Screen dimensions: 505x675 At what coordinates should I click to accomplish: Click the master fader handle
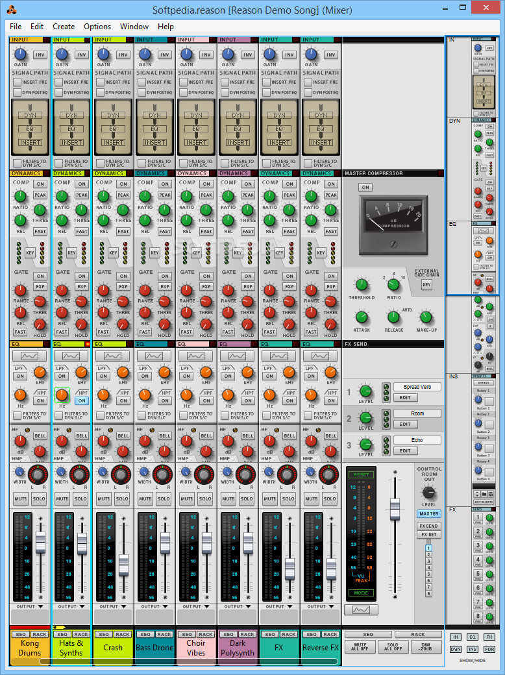click(x=395, y=509)
